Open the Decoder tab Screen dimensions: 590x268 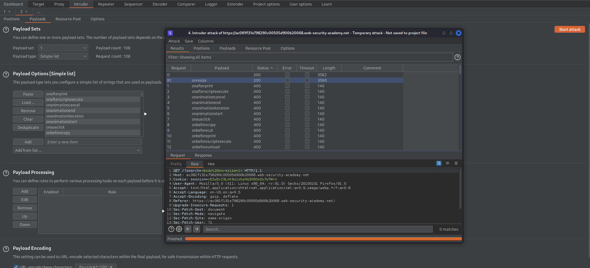click(160, 4)
